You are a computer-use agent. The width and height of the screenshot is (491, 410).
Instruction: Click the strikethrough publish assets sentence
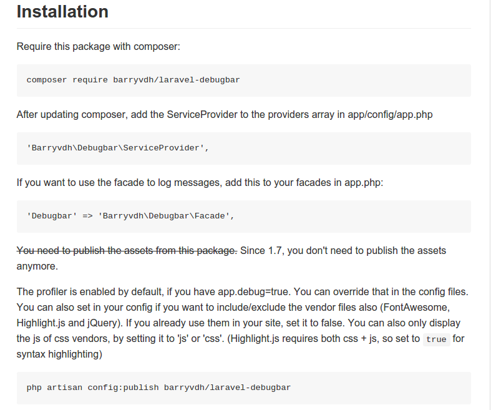pos(127,251)
